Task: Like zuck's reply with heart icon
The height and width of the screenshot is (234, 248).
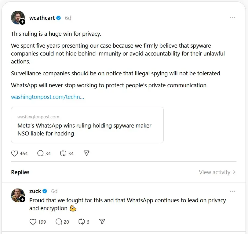Action: [33, 222]
